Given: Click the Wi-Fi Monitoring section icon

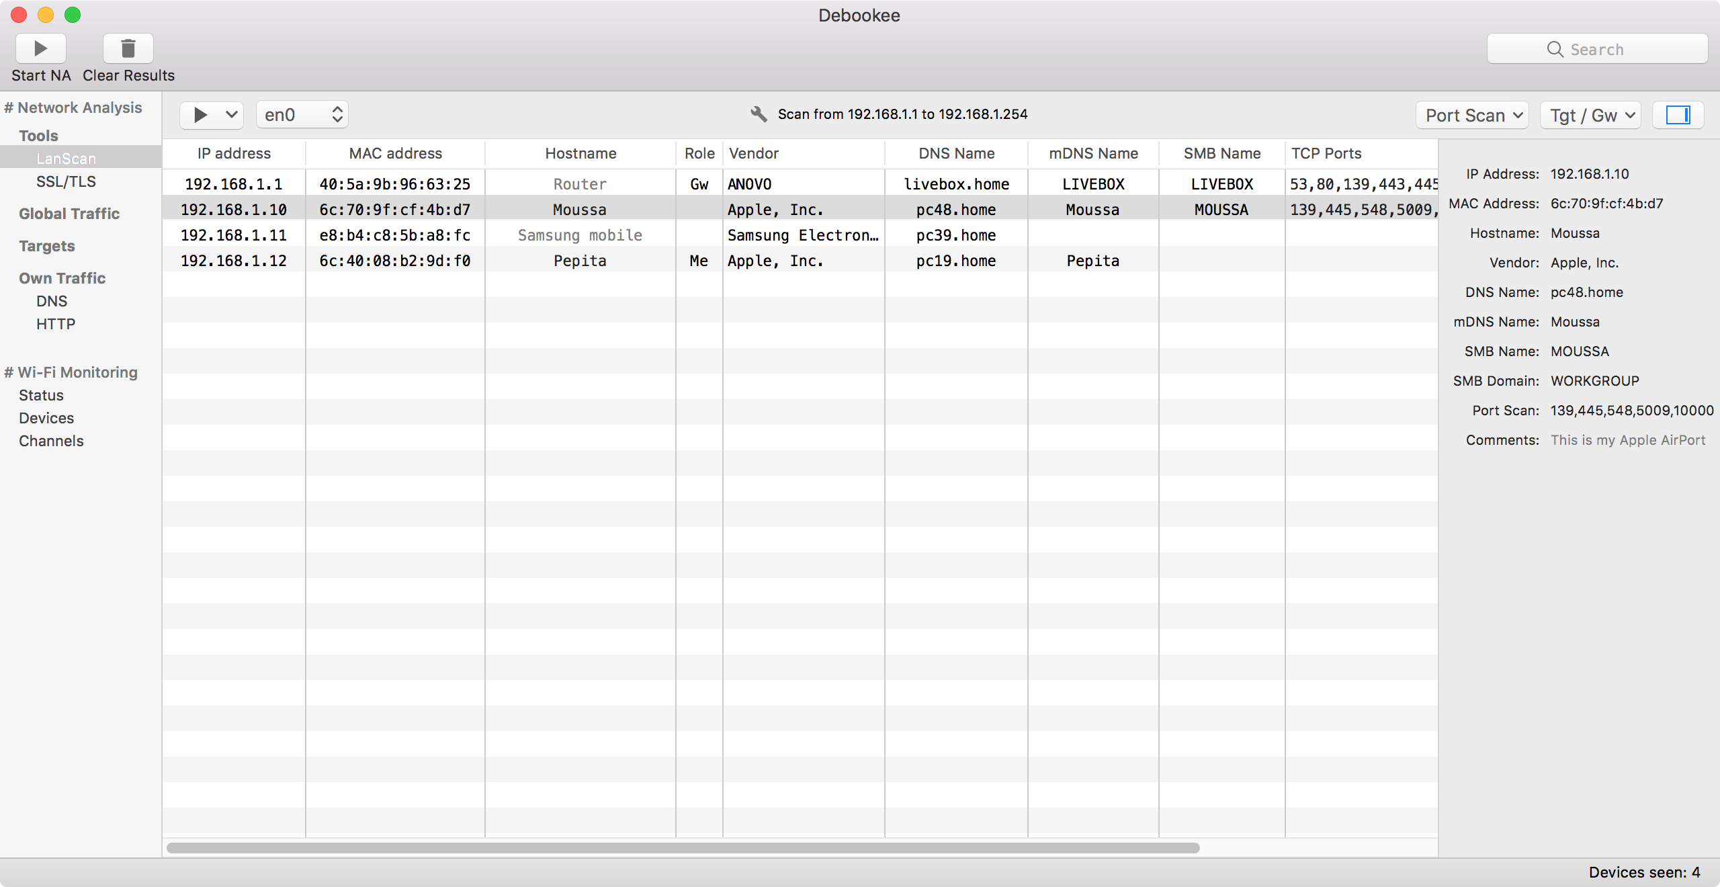Looking at the screenshot, I should [x=8, y=371].
